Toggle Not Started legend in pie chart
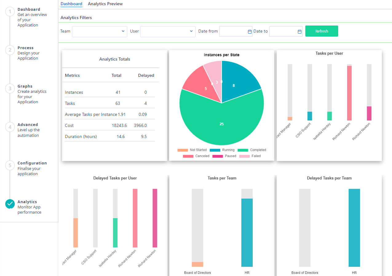 (192, 150)
